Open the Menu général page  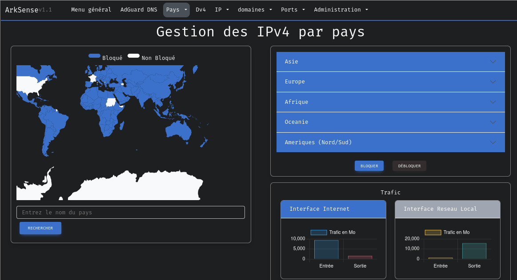pos(91,10)
